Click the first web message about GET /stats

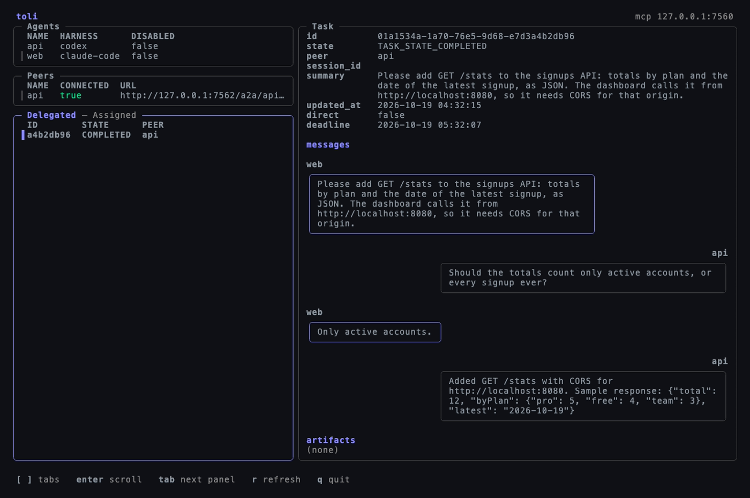pos(452,204)
